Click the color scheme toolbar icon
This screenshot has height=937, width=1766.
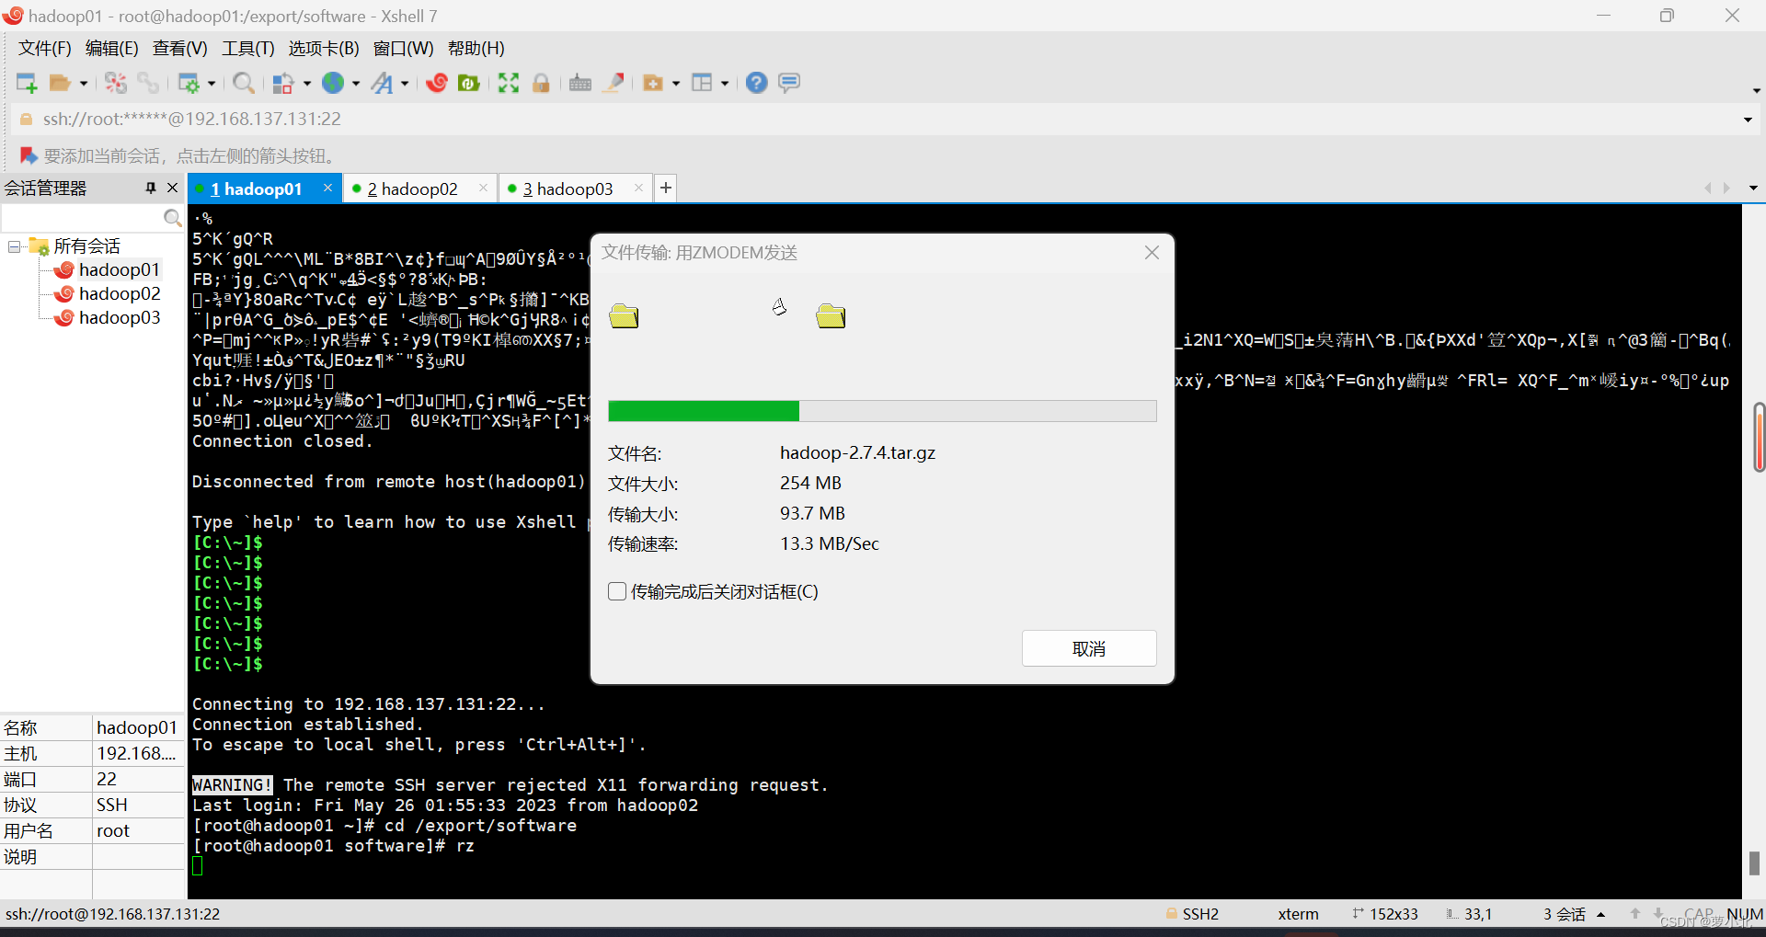(x=283, y=83)
